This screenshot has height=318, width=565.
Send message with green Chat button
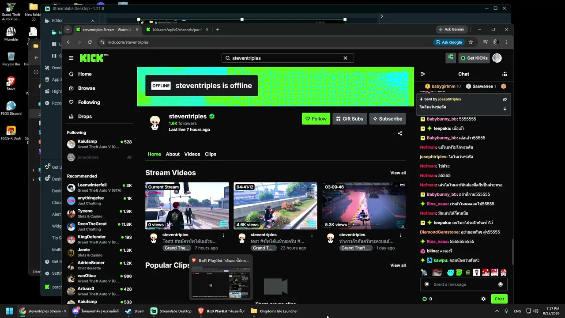[499, 299]
